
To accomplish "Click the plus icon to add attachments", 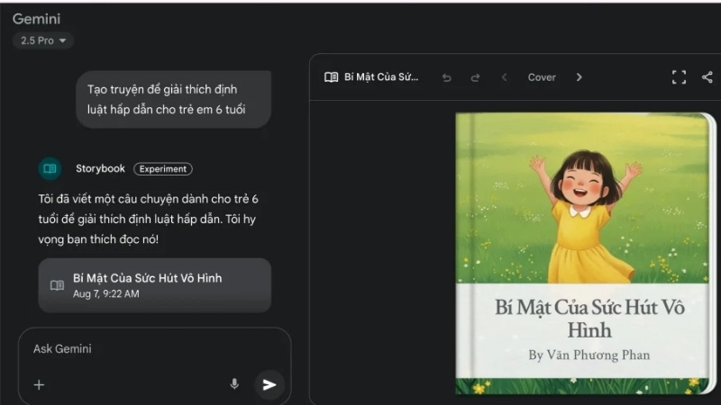I will [39, 385].
